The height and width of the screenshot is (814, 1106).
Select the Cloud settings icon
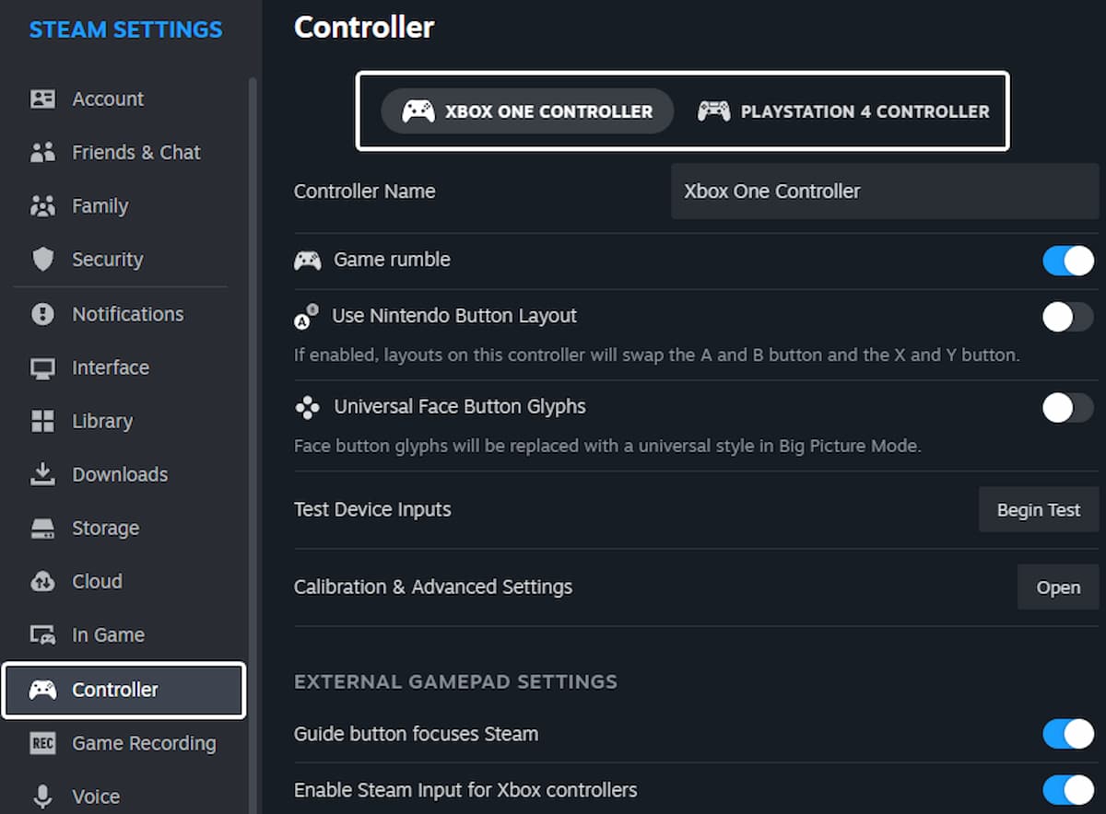click(x=42, y=581)
